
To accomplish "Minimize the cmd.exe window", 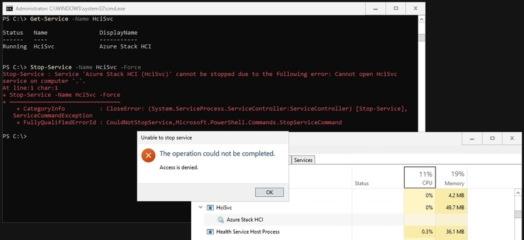I will [x=376, y=8].
